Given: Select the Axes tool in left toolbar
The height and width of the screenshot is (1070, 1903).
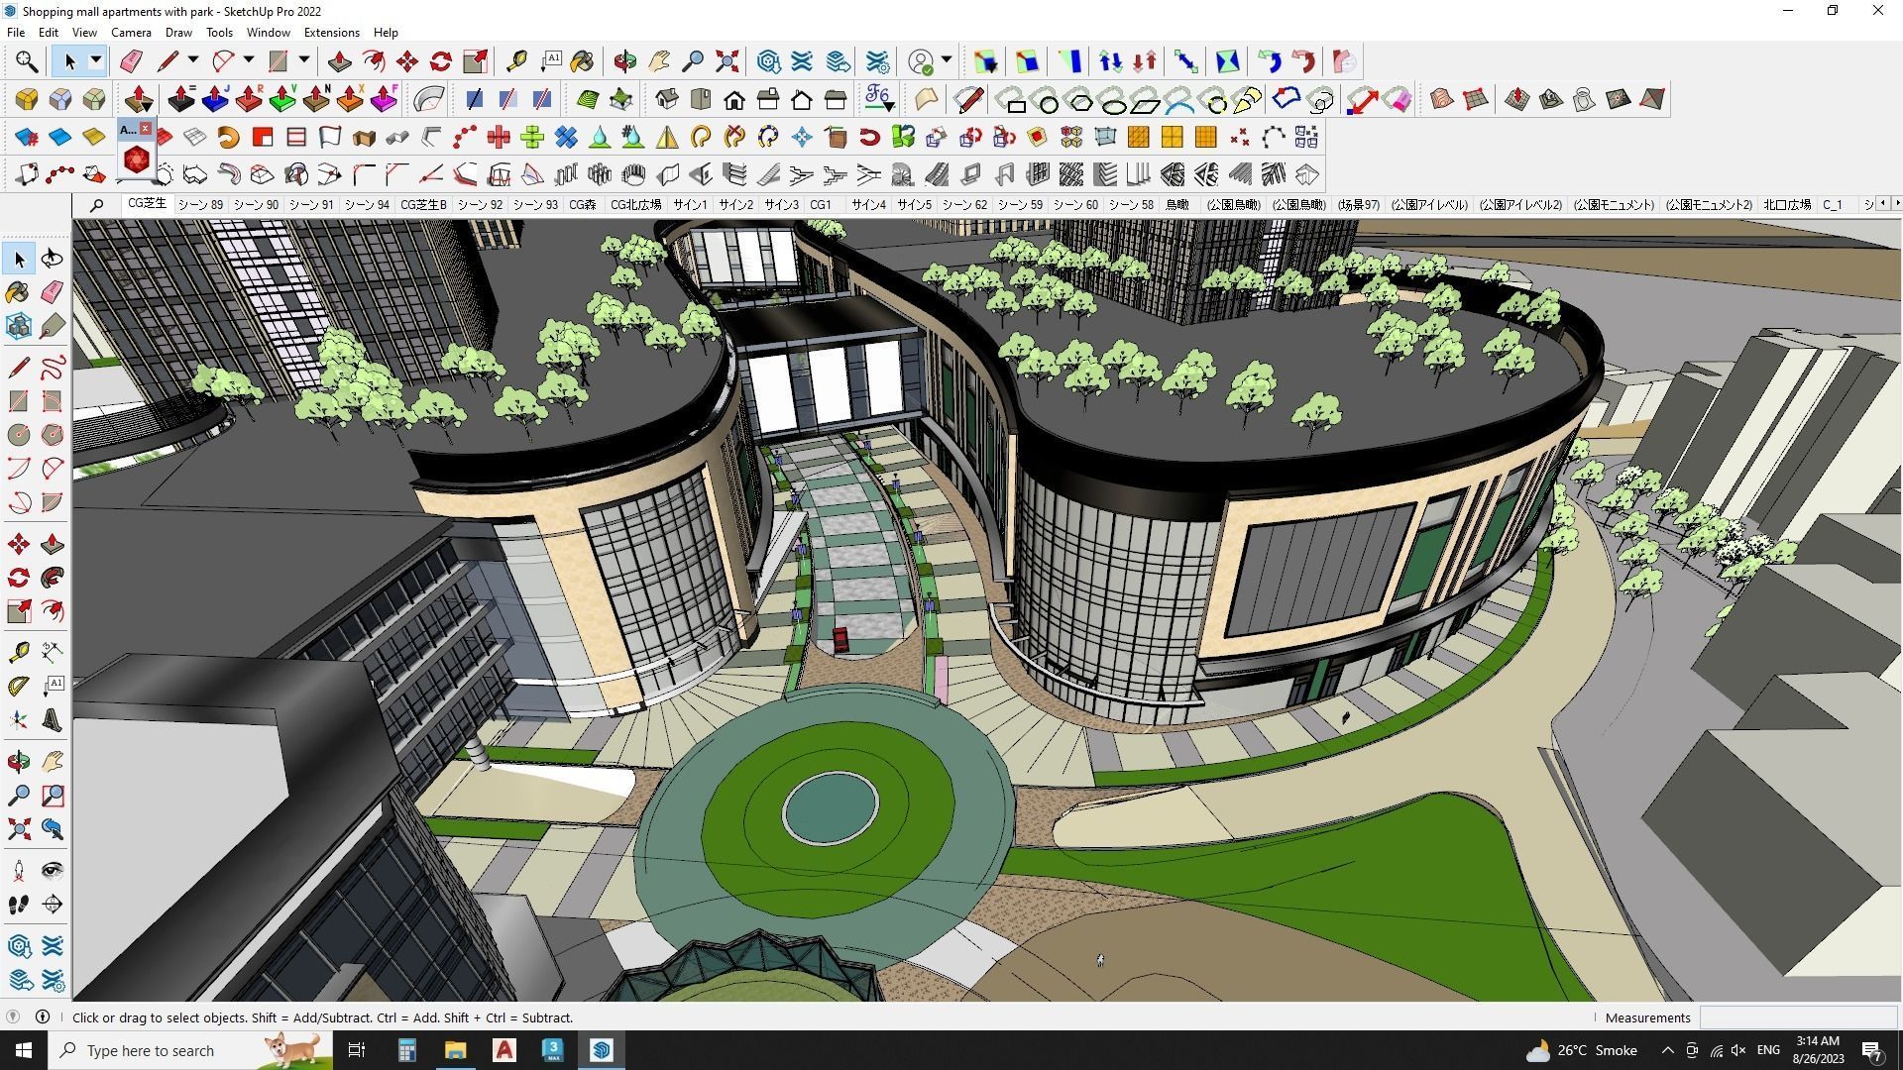Looking at the screenshot, I should (x=19, y=720).
